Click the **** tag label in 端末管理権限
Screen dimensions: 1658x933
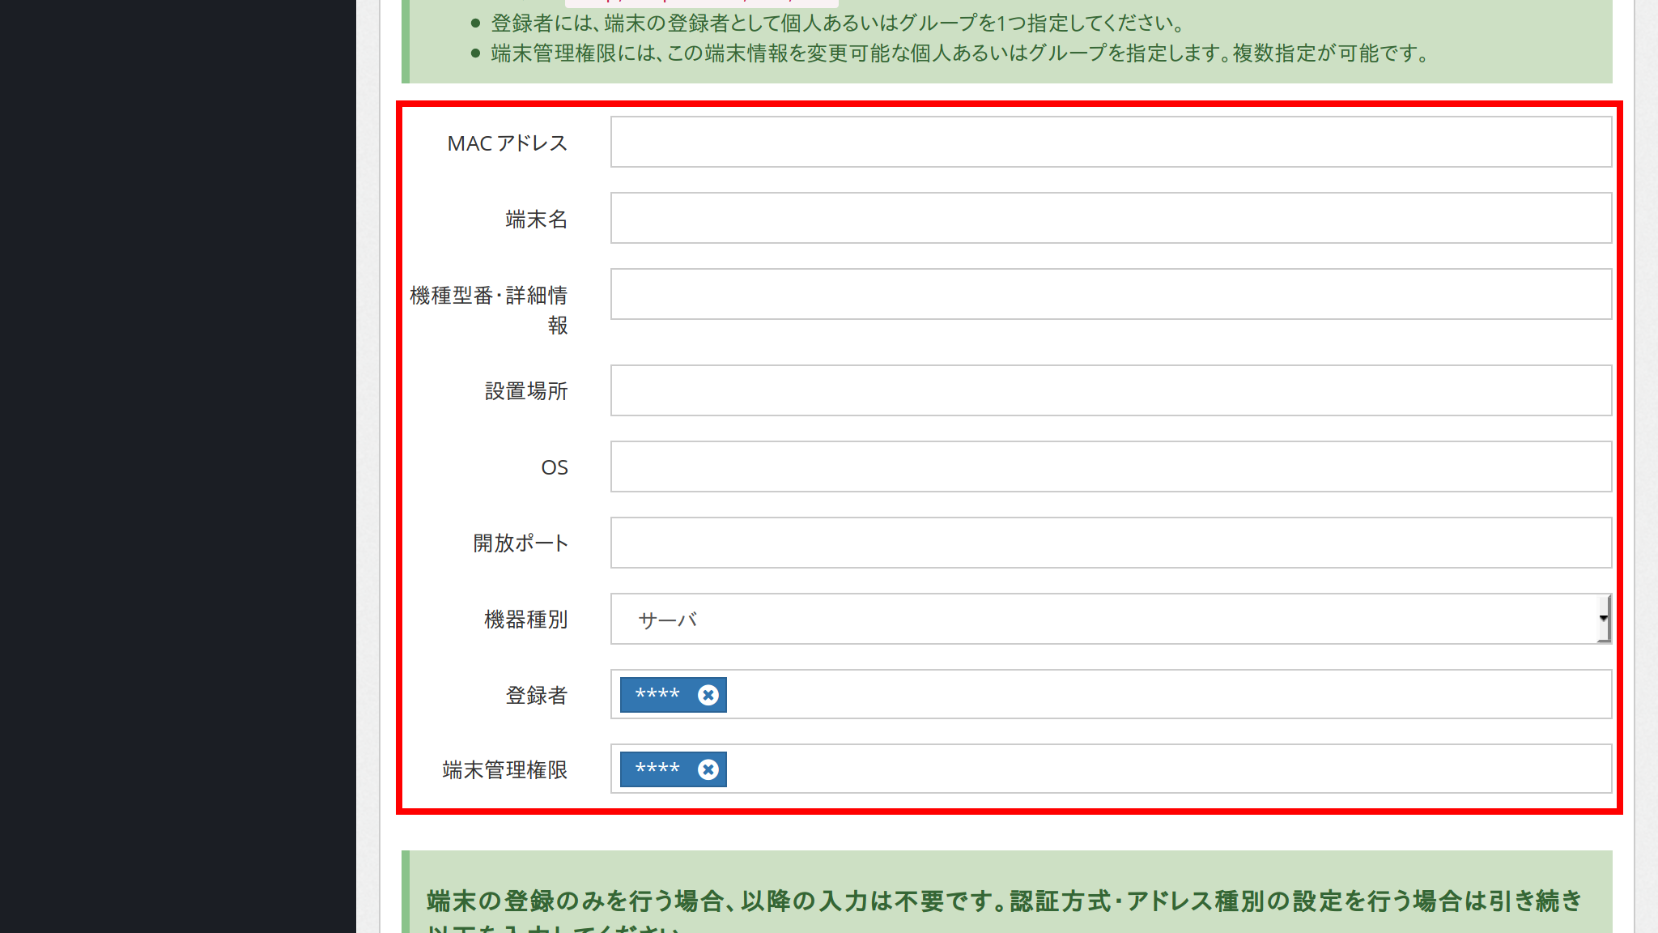(657, 769)
